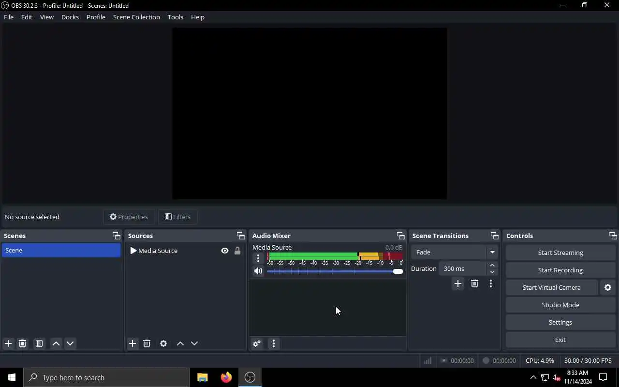Viewport: 619px width, 387px height.
Task: Open the Scene Collection menu
Action: [x=136, y=17]
